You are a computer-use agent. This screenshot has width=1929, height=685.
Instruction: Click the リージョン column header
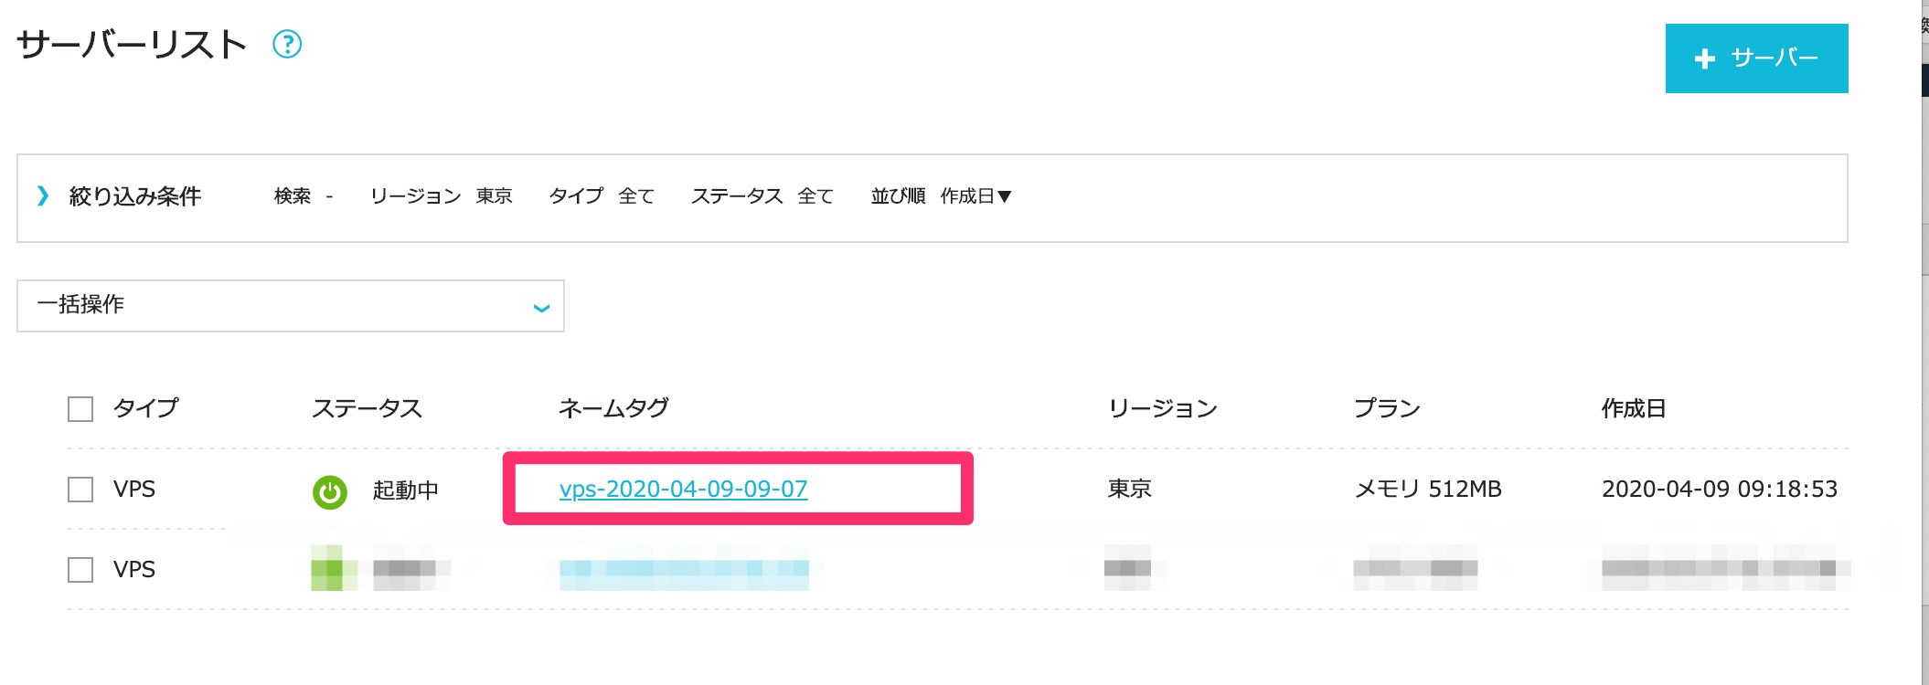(x=1162, y=408)
